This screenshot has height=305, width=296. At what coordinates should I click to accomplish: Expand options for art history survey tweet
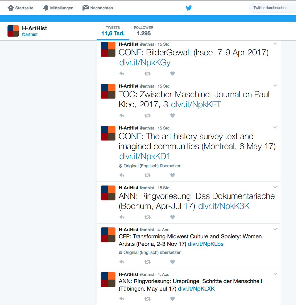pyautogui.click(x=275, y=128)
